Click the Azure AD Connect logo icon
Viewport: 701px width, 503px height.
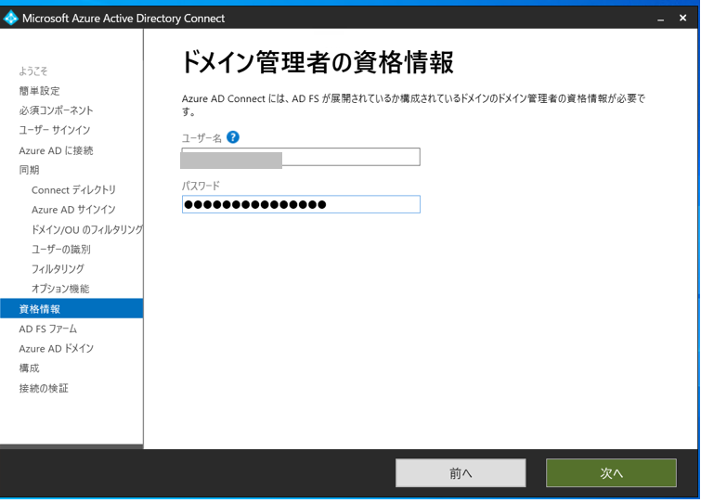point(11,18)
